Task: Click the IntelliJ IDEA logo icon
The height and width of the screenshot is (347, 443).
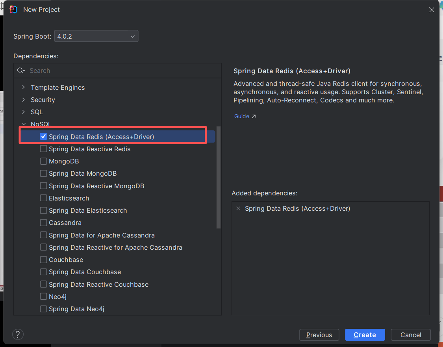Action: point(13,9)
